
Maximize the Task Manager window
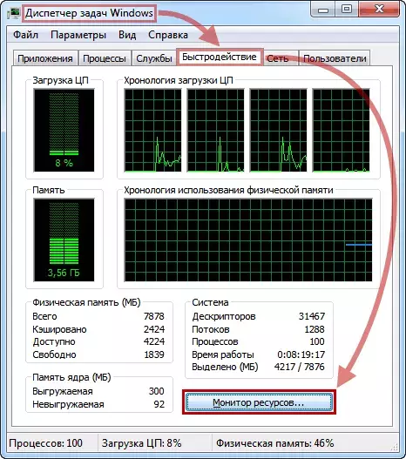click(347, 10)
